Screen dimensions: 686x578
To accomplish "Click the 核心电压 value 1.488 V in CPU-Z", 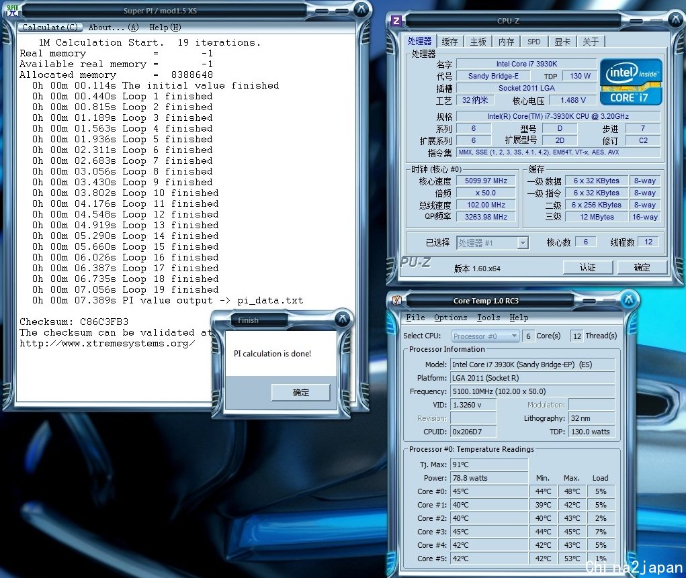I will (x=572, y=100).
